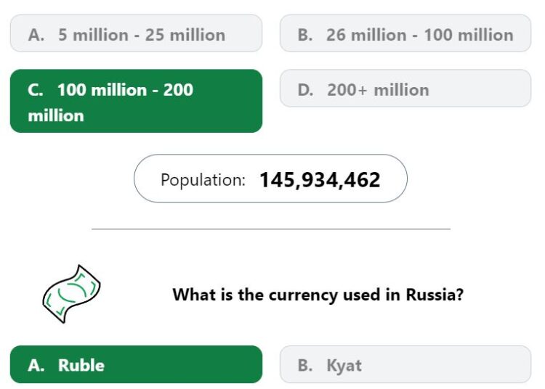Select the Kyat answer option
Screen dimensions: 545x389
click(x=405, y=364)
